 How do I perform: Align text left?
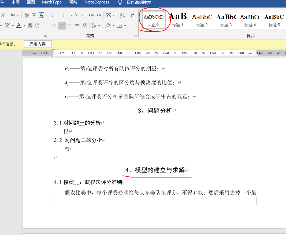54,26
